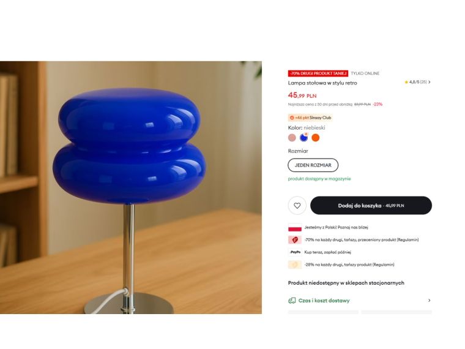Click the yellow star rating icon
Viewport: 465px width, 349px height.
coord(406,82)
